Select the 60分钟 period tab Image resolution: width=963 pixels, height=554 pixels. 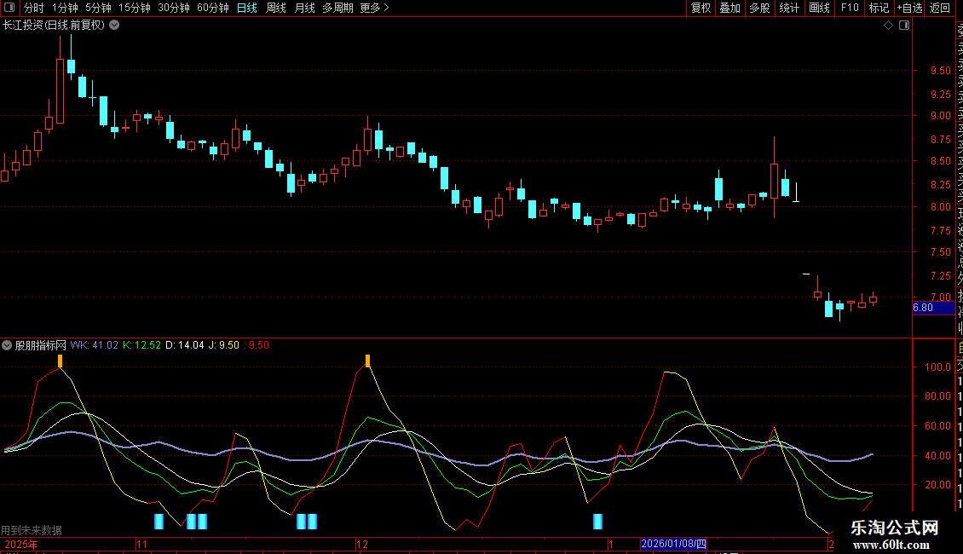tap(212, 8)
